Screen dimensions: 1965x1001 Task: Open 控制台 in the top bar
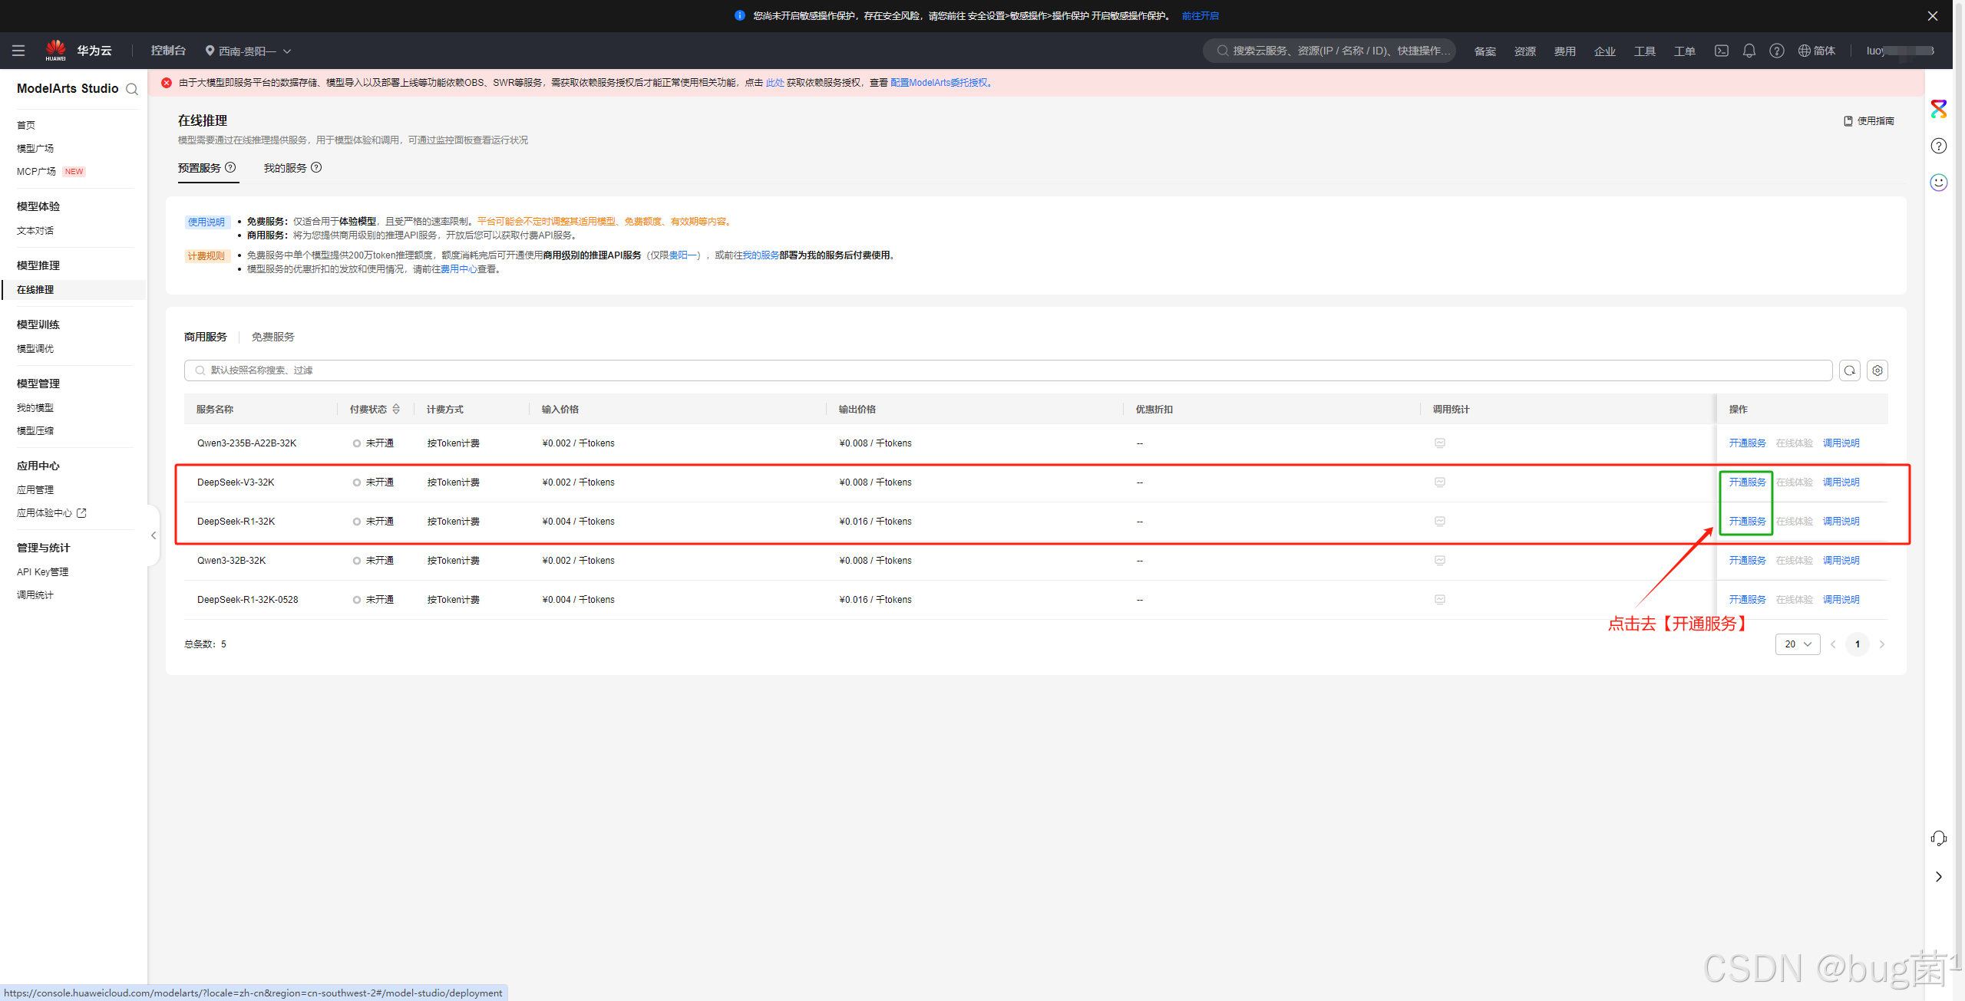click(x=168, y=51)
